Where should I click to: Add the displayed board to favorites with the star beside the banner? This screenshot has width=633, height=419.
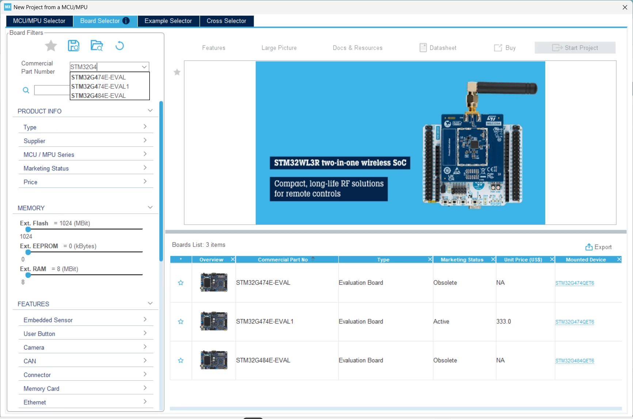pyautogui.click(x=177, y=72)
